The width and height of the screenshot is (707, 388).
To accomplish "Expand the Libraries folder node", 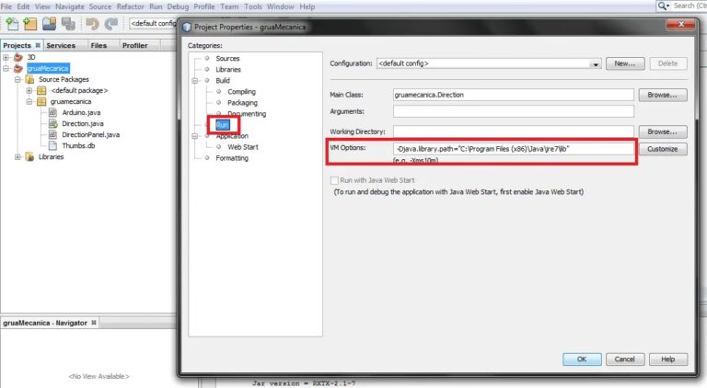I will [17, 157].
